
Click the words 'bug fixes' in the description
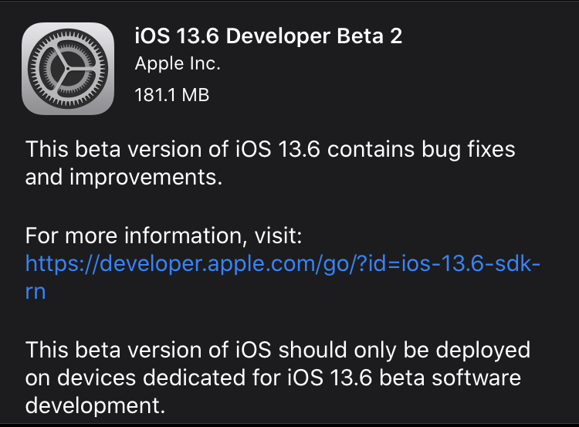469,150
